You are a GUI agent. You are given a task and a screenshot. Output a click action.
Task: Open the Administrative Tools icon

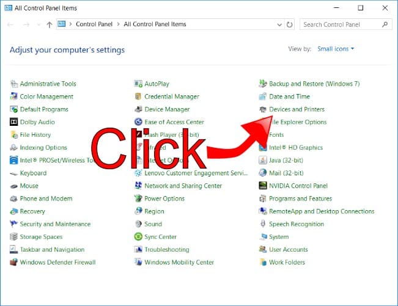click(14, 84)
